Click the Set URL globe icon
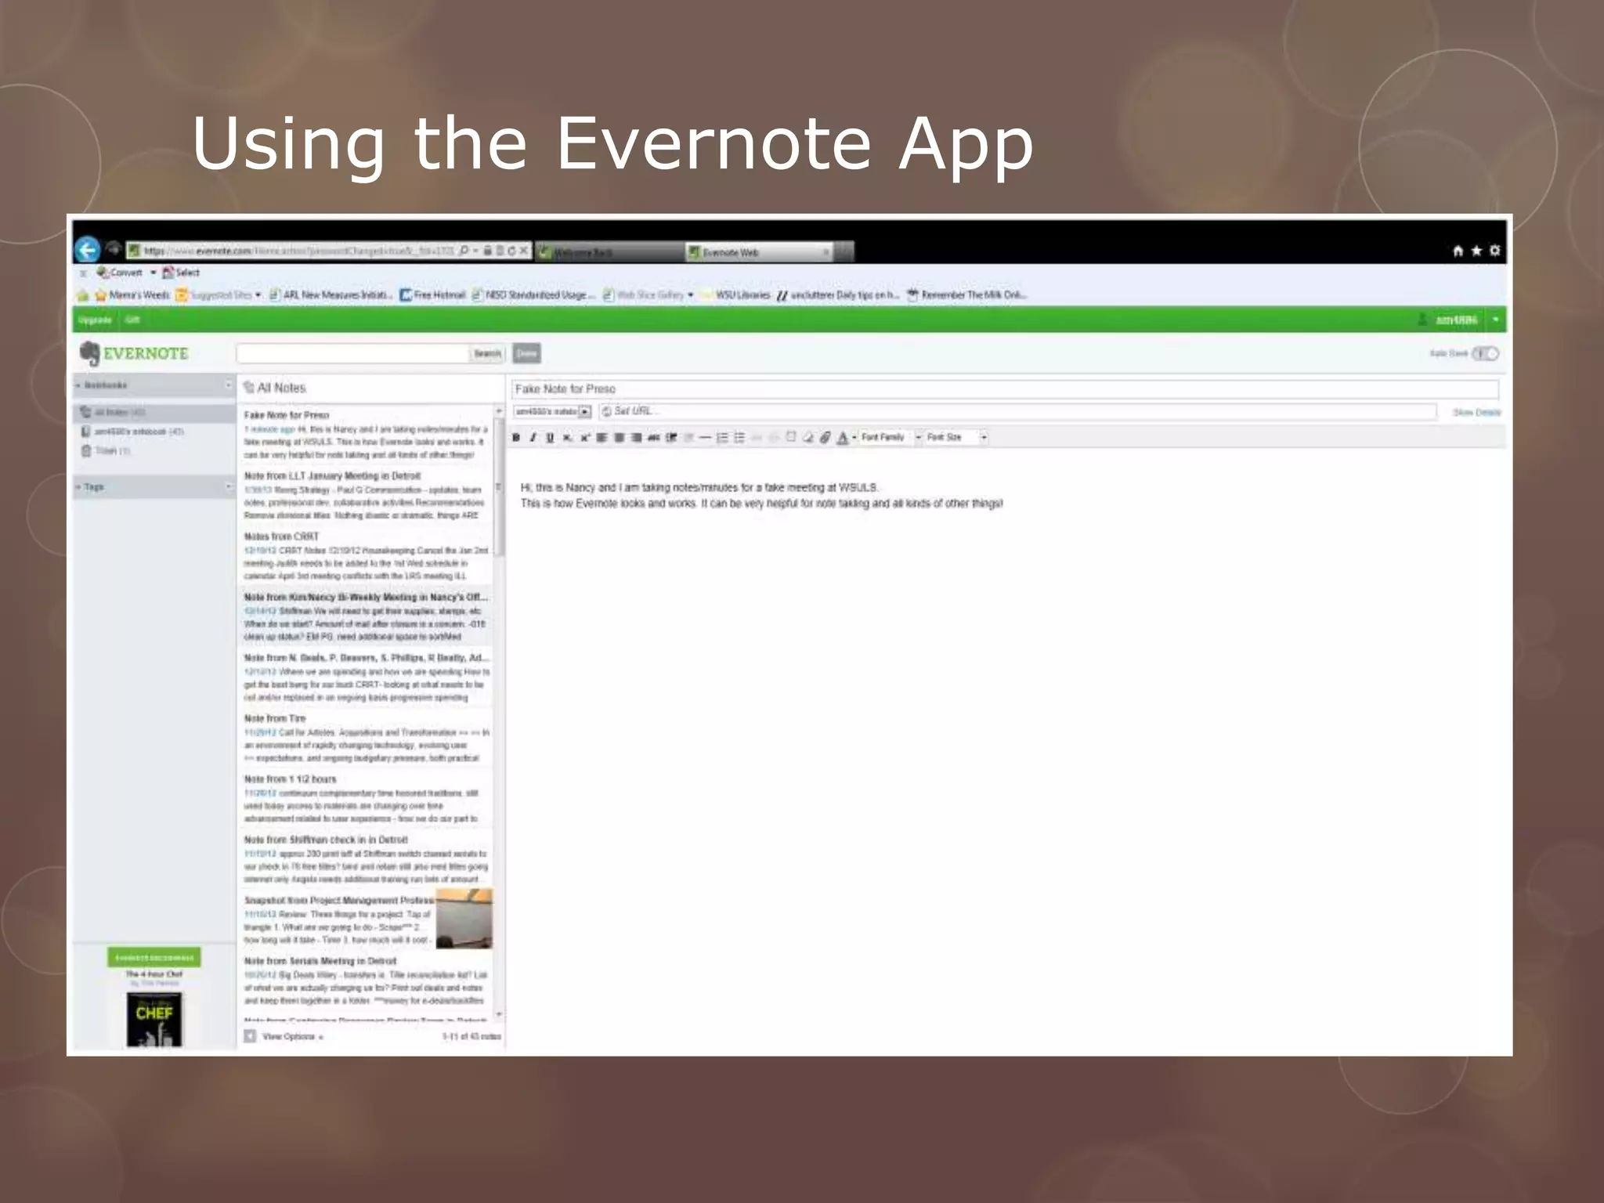 [605, 411]
